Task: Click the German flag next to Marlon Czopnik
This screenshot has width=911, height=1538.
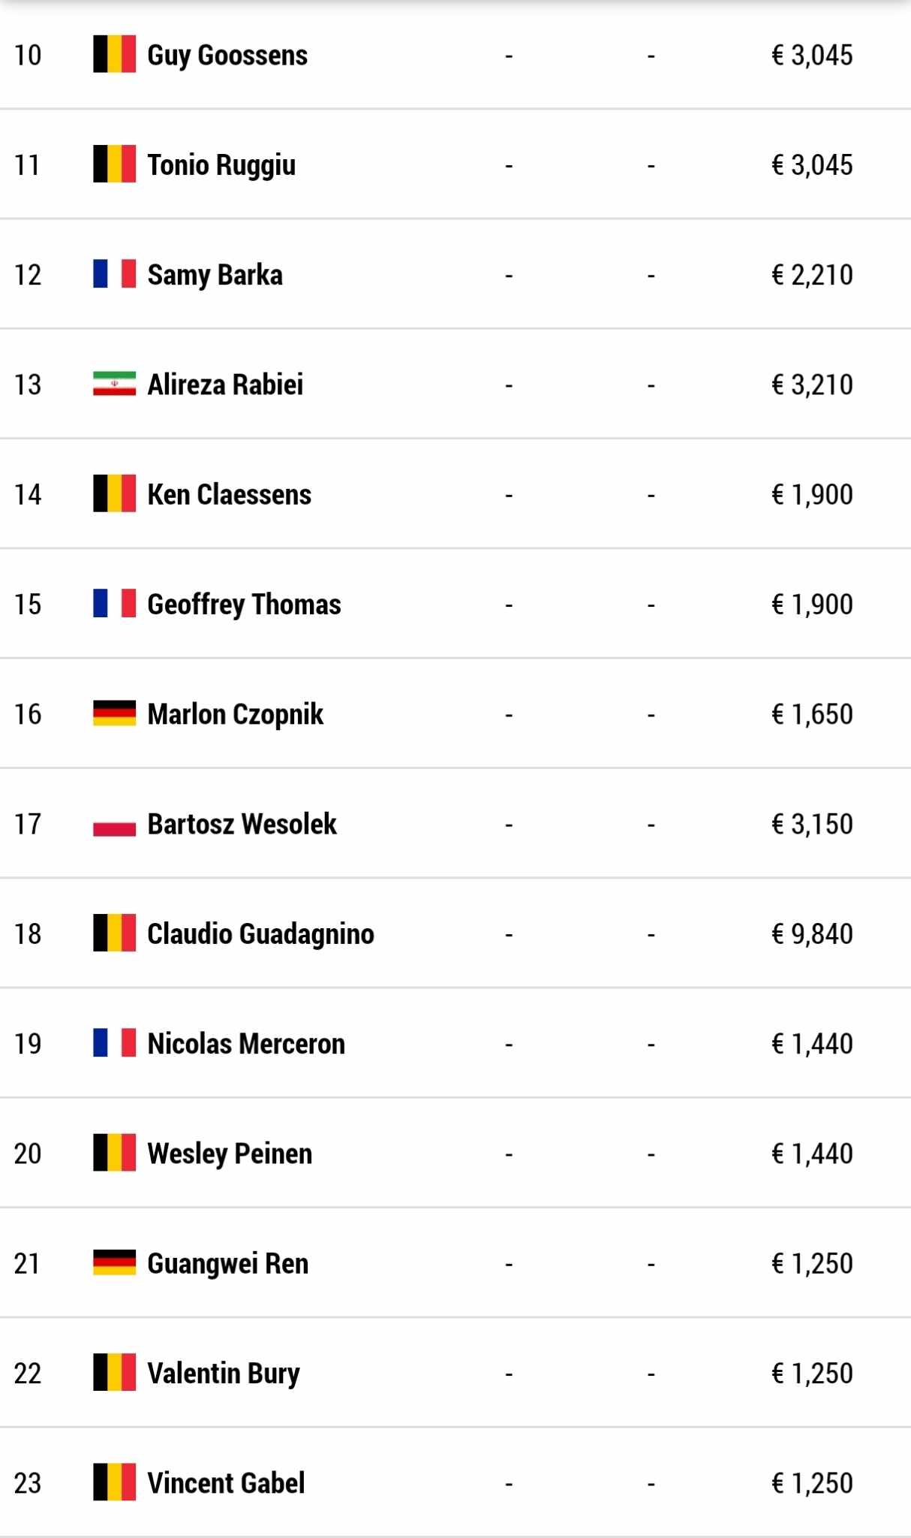Action: tap(114, 713)
